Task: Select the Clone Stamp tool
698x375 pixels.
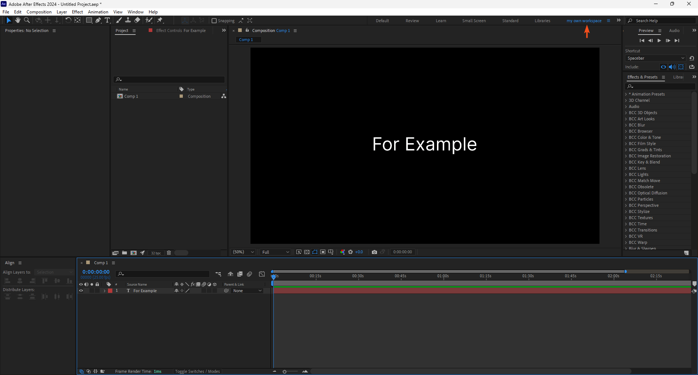Action: (x=128, y=20)
